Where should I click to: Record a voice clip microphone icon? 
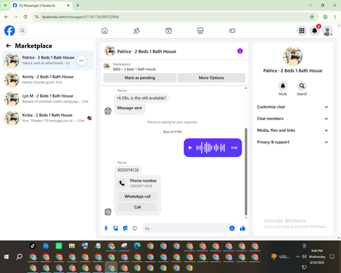(106, 228)
